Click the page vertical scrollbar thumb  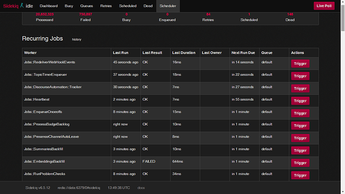pyautogui.click(x=343, y=18)
